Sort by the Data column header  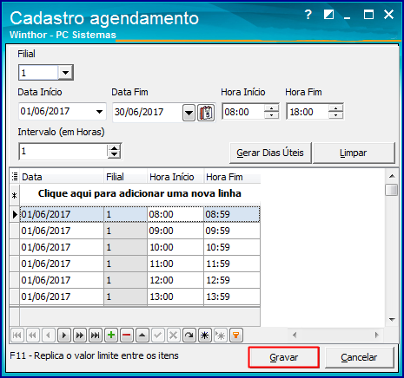pos(62,177)
